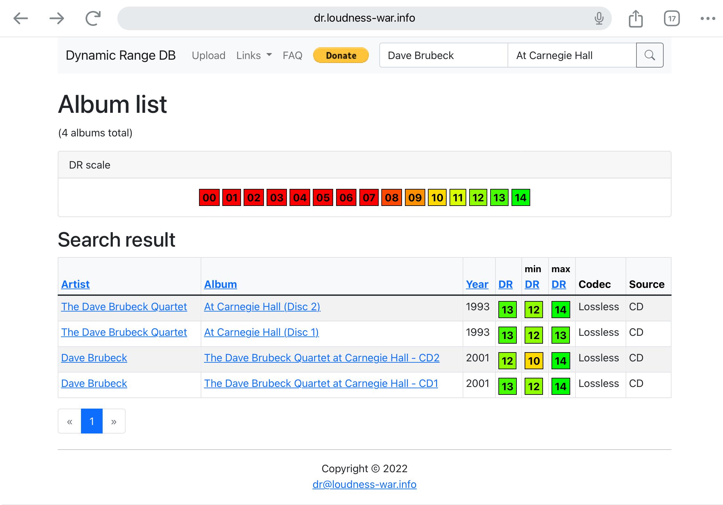Click Lossless codec in CD2 row

[x=599, y=358]
